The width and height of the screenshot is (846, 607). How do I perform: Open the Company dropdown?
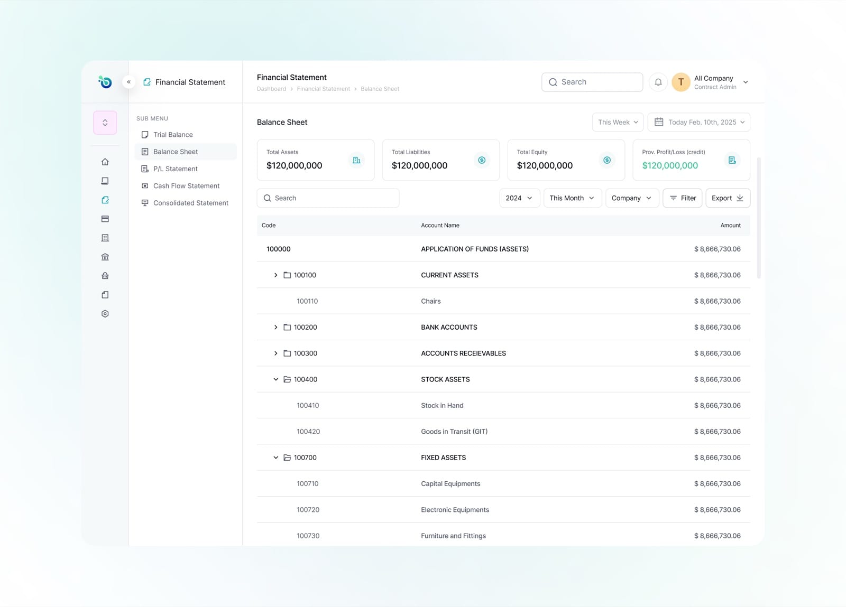pyautogui.click(x=632, y=198)
